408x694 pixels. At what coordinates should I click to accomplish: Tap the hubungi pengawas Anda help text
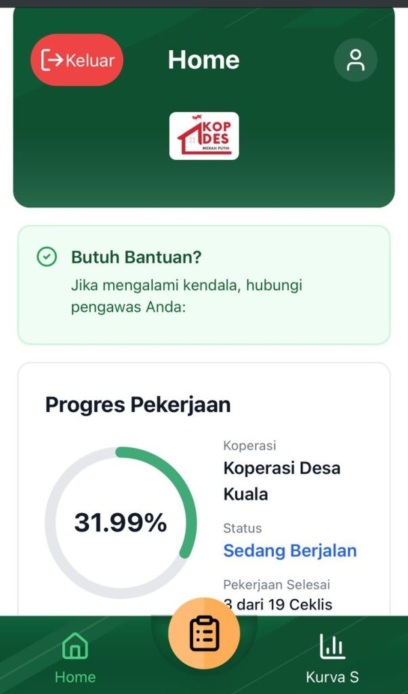click(x=186, y=295)
